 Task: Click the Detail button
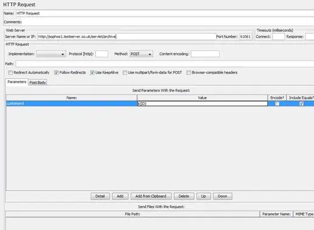pyautogui.click(x=100, y=196)
